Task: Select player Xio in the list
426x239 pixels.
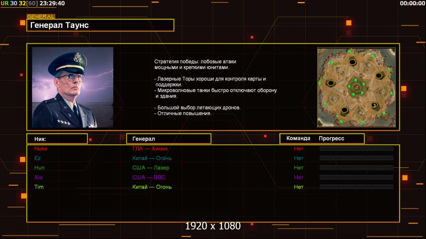Action: coord(38,177)
